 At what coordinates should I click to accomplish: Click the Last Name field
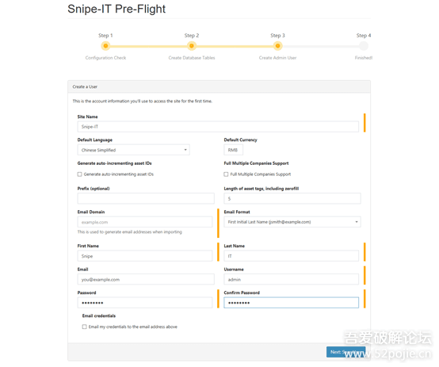click(x=291, y=256)
